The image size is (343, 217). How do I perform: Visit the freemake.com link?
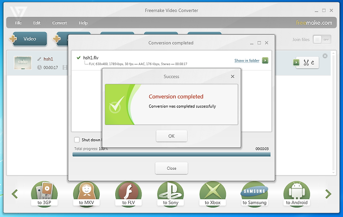click(314, 22)
